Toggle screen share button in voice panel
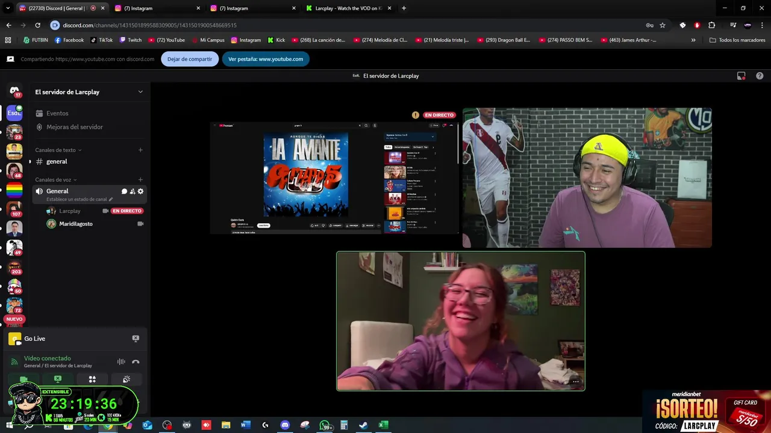 [58, 379]
